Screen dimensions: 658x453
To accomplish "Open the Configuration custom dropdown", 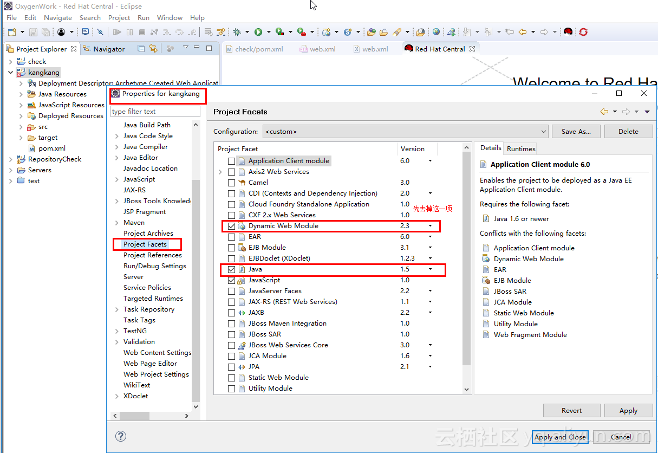I will tap(406, 132).
